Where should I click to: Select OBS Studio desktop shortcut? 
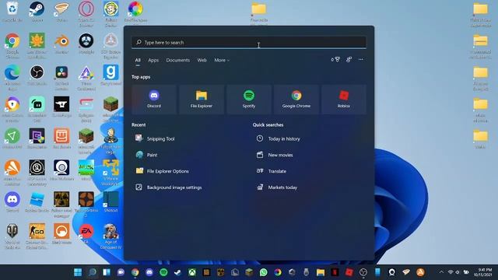point(37,75)
